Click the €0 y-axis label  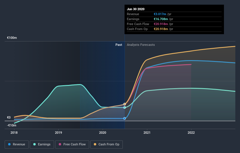coord(9,117)
